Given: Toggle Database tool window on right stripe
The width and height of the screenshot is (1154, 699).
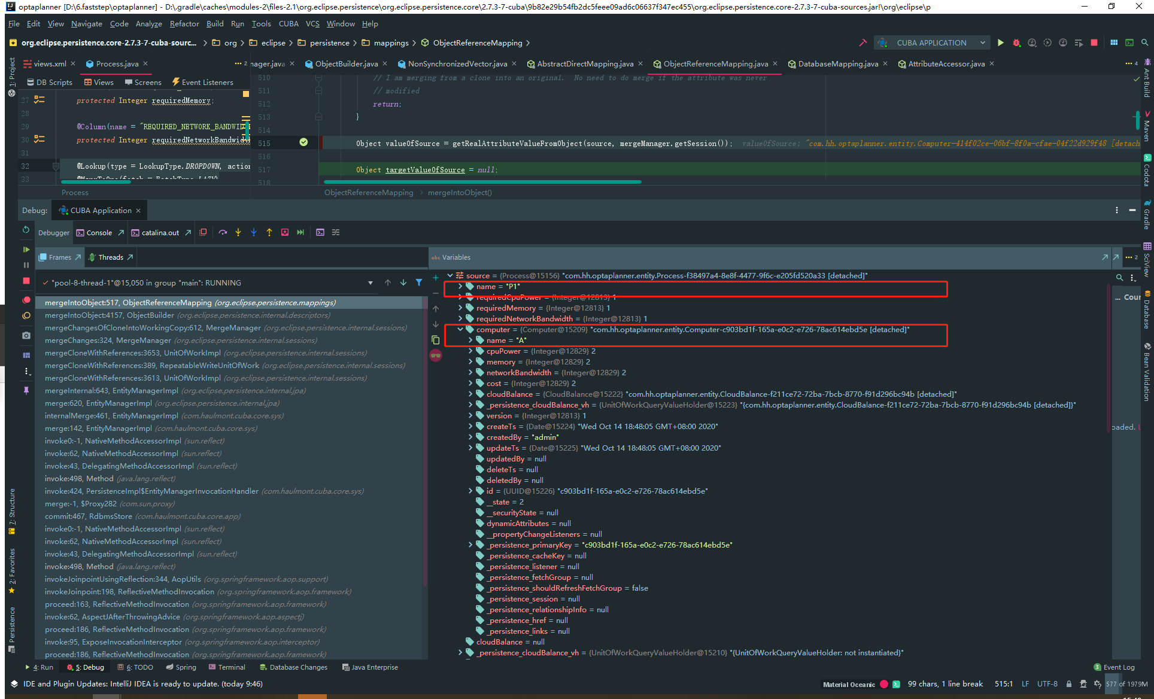Looking at the screenshot, I should [x=1147, y=309].
